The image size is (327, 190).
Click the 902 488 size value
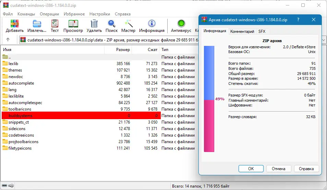(123, 83)
